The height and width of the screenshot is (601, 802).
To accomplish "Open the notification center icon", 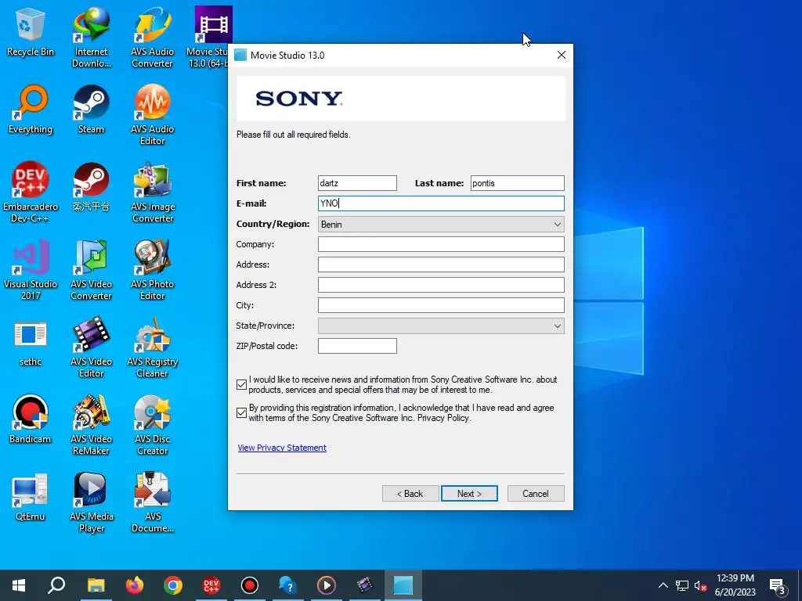I will coord(778,586).
